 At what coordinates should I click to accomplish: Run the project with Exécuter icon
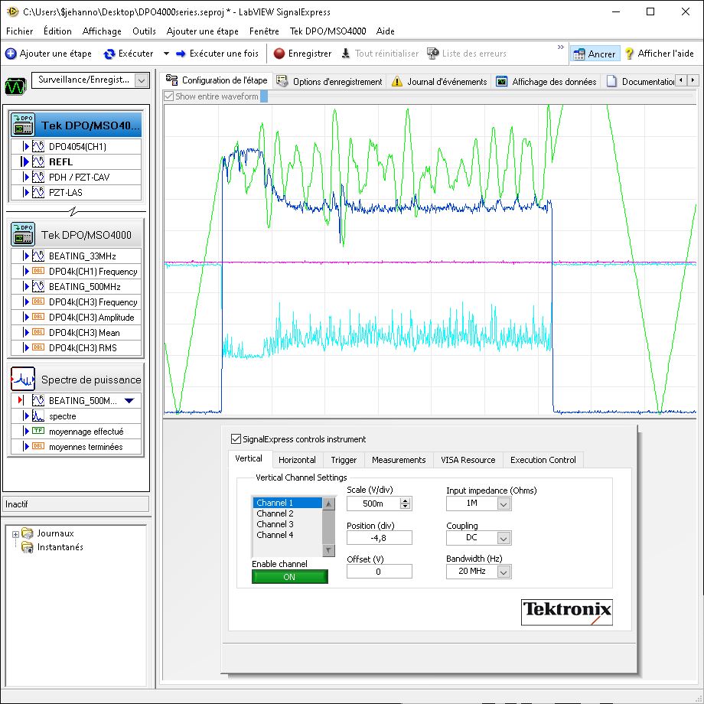click(109, 54)
